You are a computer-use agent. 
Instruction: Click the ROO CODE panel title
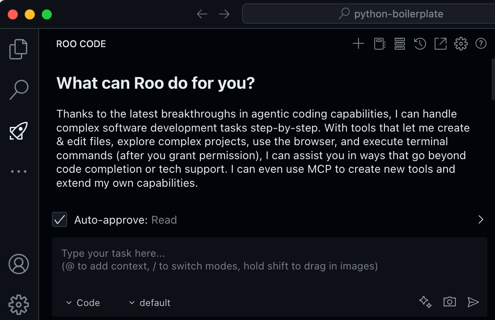(x=81, y=44)
